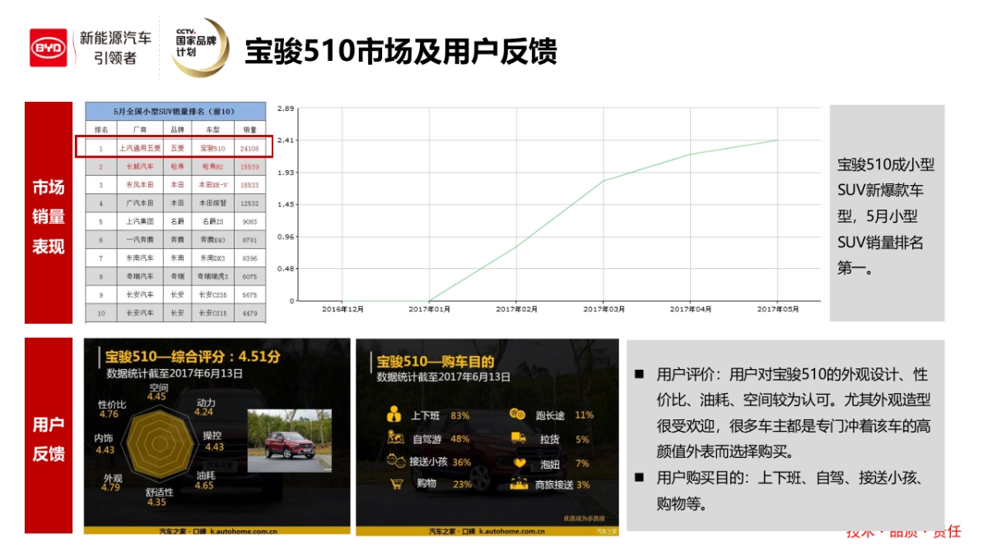Click the briefcase icon beside 上下班
This screenshot has height=555, width=988.
394,415
